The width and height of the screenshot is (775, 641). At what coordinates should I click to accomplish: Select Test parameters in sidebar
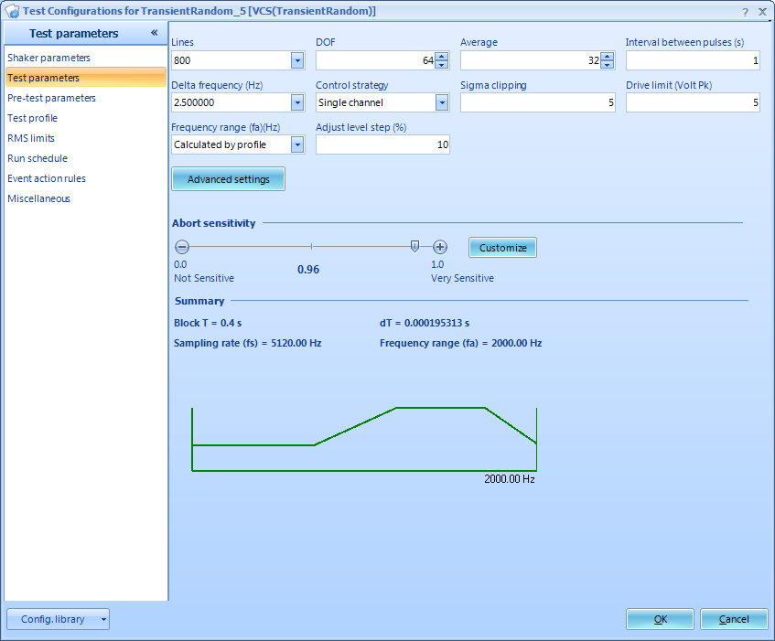click(86, 78)
